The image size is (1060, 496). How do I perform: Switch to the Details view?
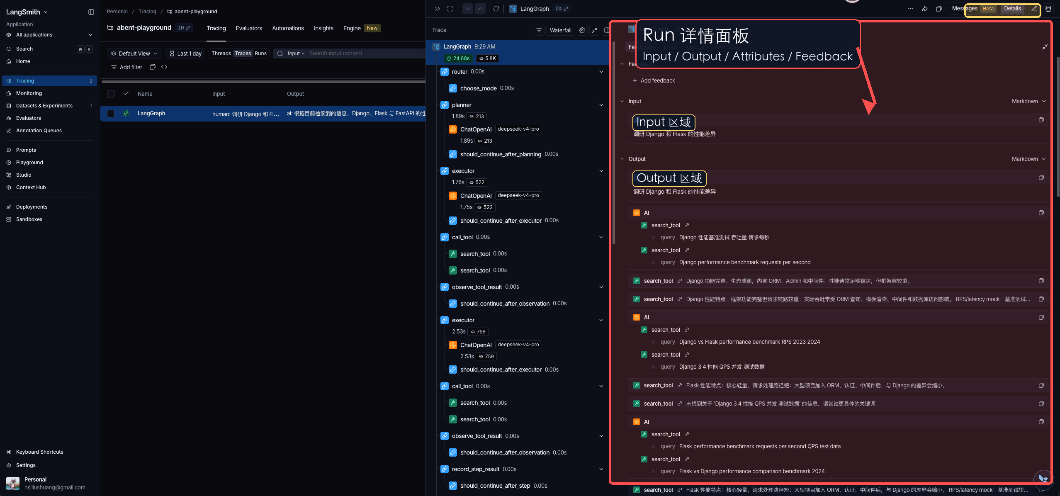(x=1012, y=9)
